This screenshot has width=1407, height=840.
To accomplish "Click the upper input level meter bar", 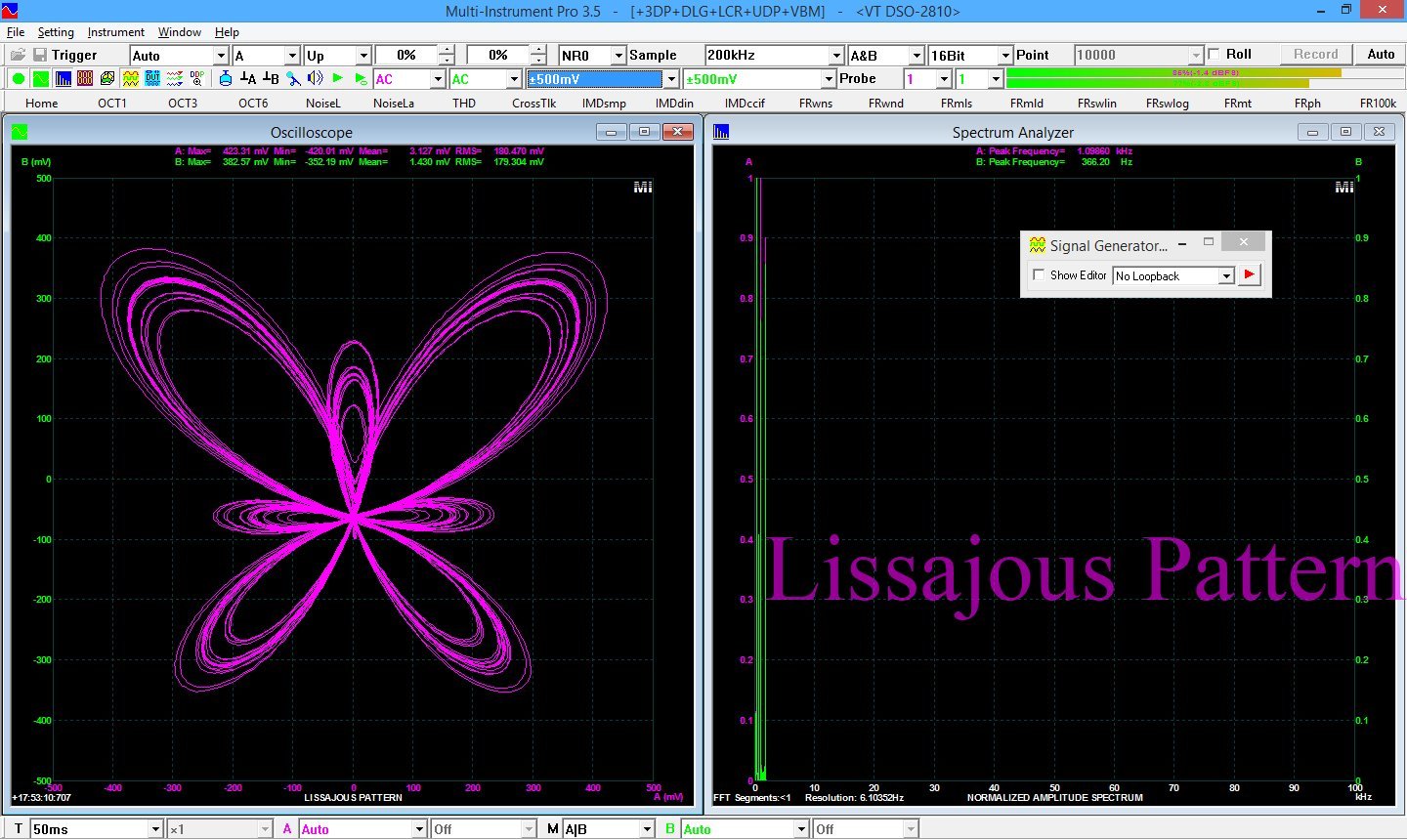I will (1172, 73).
